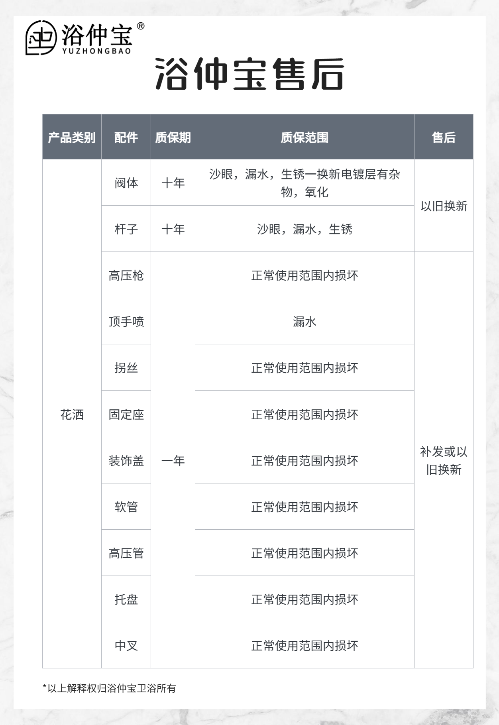Click 十年 in the 阀体 row

pyautogui.click(x=173, y=183)
